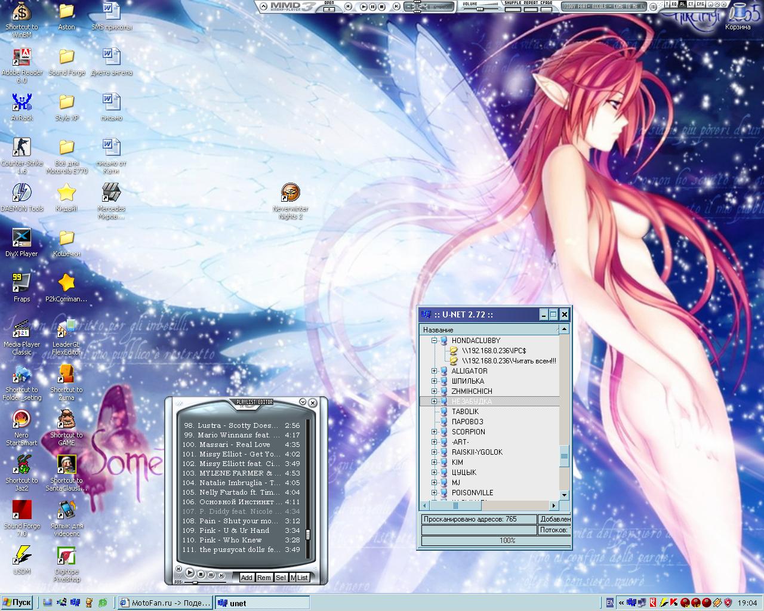Select the AvRack desktop icon

21,107
